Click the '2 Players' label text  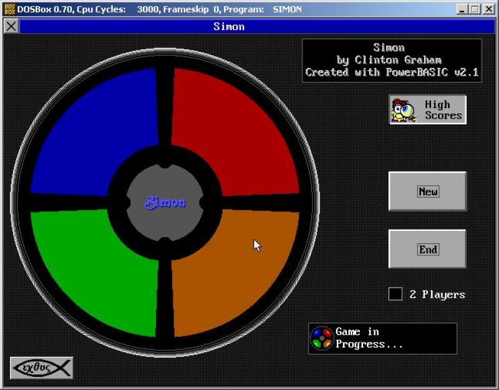point(437,294)
